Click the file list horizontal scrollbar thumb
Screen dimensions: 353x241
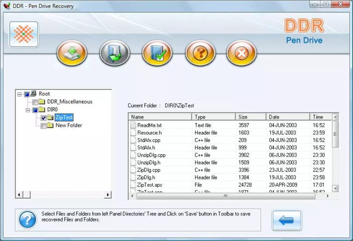pyautogui.click(x=226, y=196)
